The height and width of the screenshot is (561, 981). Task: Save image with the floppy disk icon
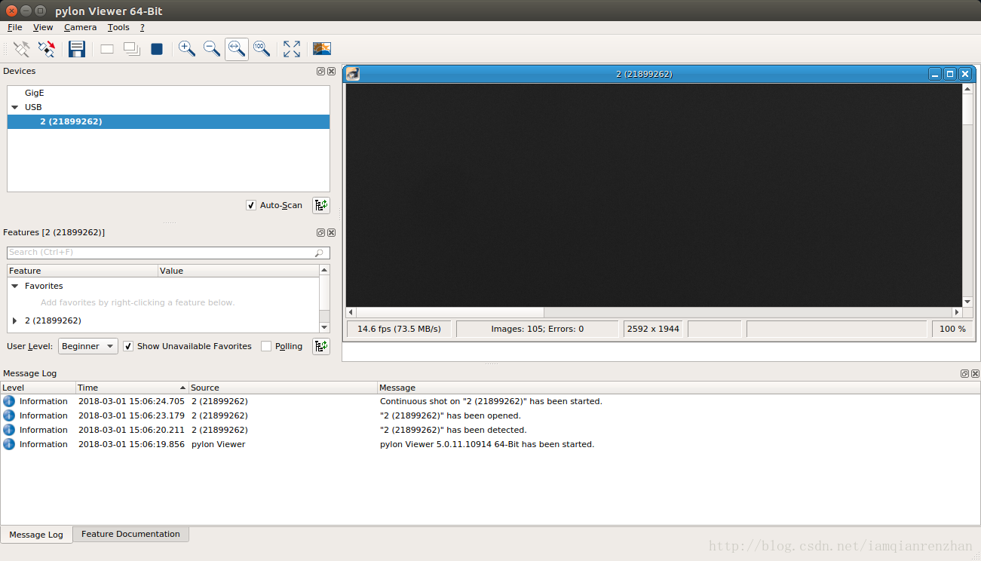[x=77, y=49]
